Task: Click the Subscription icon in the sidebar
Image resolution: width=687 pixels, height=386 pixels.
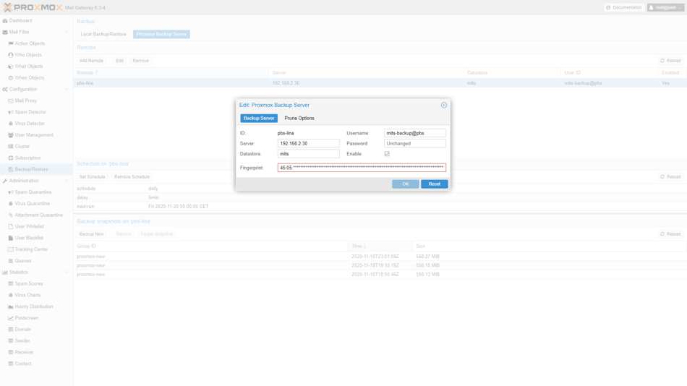Action: (x=11, y=158)
